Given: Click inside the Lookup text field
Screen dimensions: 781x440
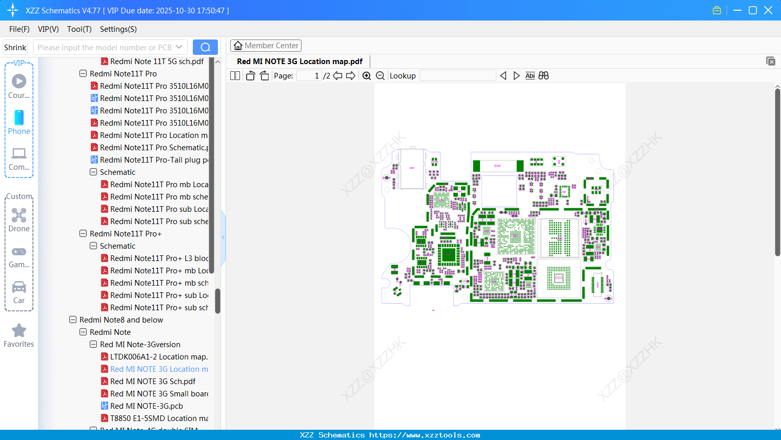Looking at the screenshot, I should [x=458, y=75].
